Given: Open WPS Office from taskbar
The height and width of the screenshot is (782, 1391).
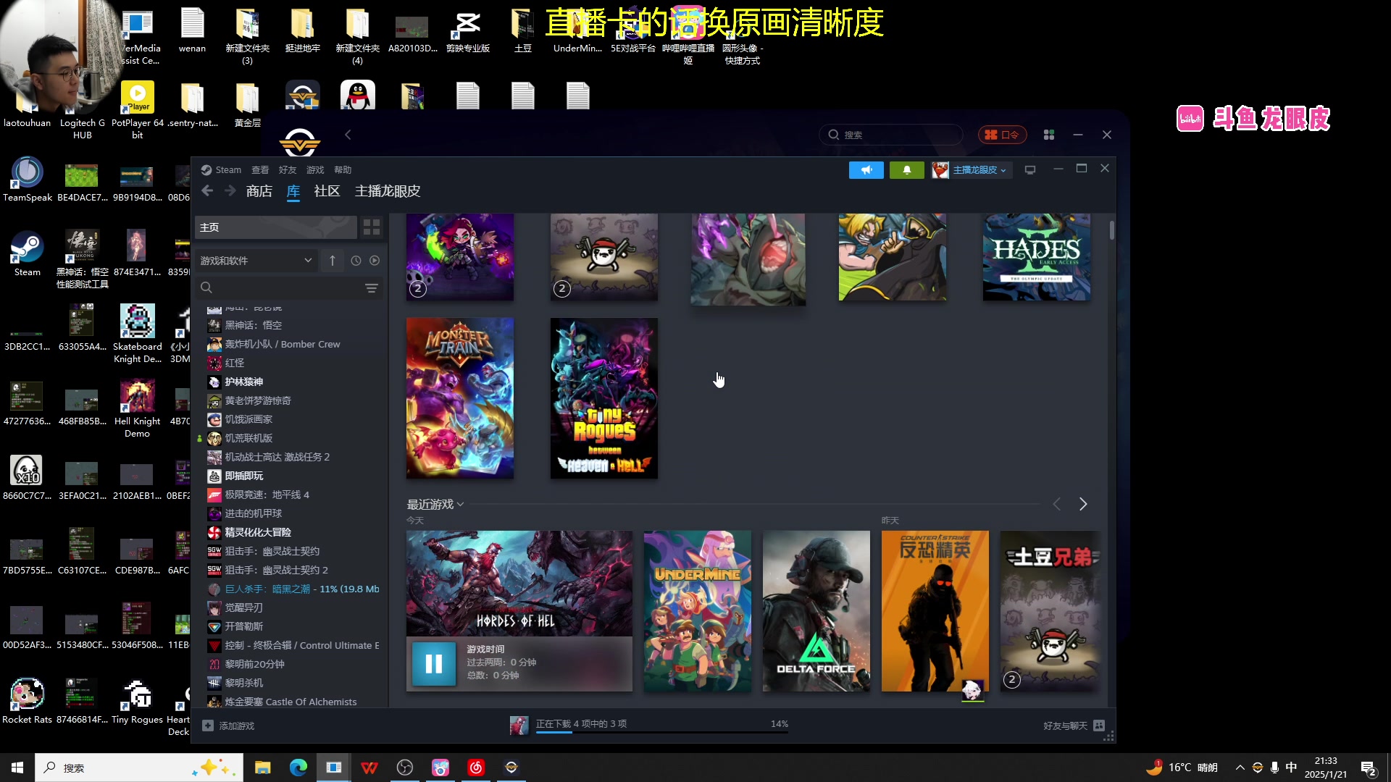Looking at the screenshot, I should 369,768.
